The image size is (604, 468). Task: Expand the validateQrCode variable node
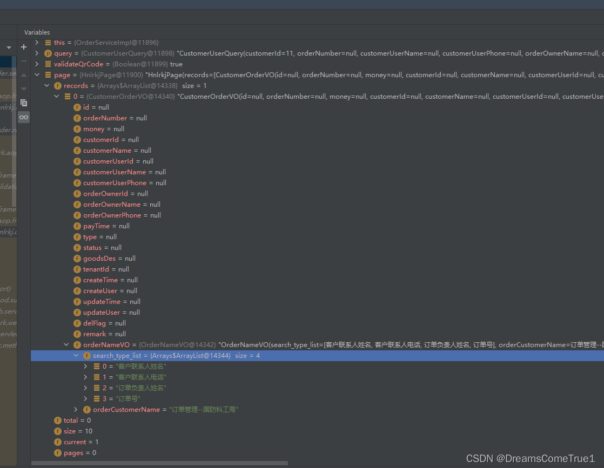[x=37, y=64]
